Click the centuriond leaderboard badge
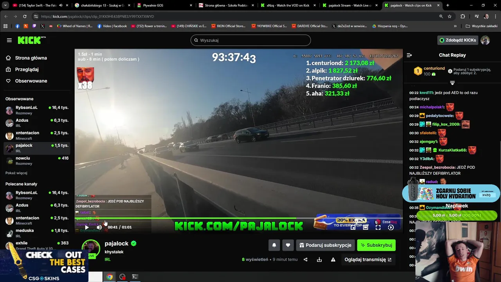Viewport: 501px width, 282px height. (418, 71)
